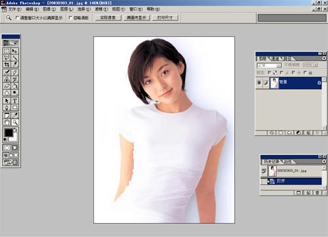Open the 滤镜 (Filter) menu

(102, 9)
